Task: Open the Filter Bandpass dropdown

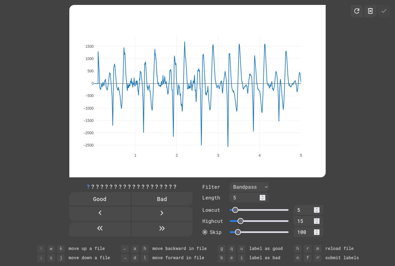Action: (x=249, y=187)
